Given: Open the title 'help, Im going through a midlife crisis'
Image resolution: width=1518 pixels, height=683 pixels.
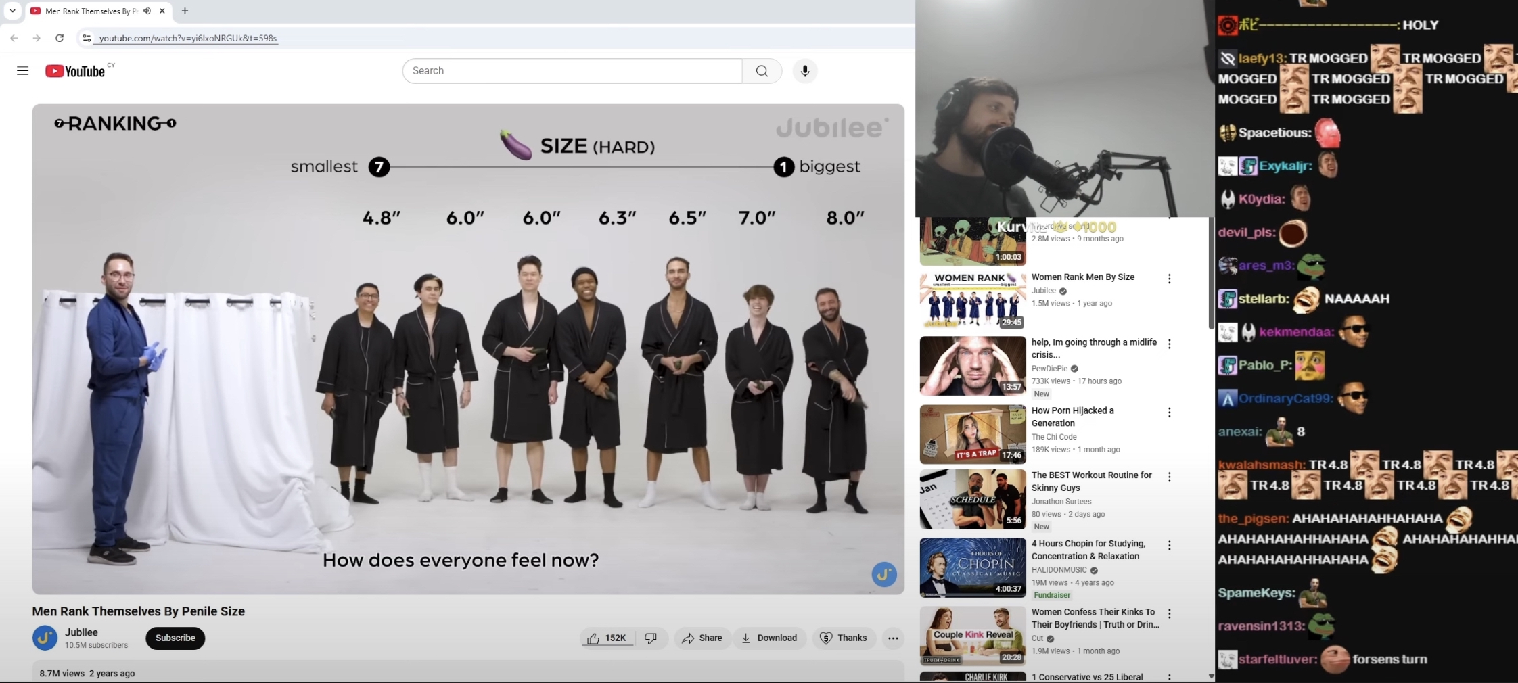Looking at the screenshot, I should pyautogui.click(x=1094, y=348).
